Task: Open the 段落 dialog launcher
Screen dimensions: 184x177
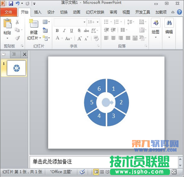Action: pyautogui.click(x=146, y=46)
